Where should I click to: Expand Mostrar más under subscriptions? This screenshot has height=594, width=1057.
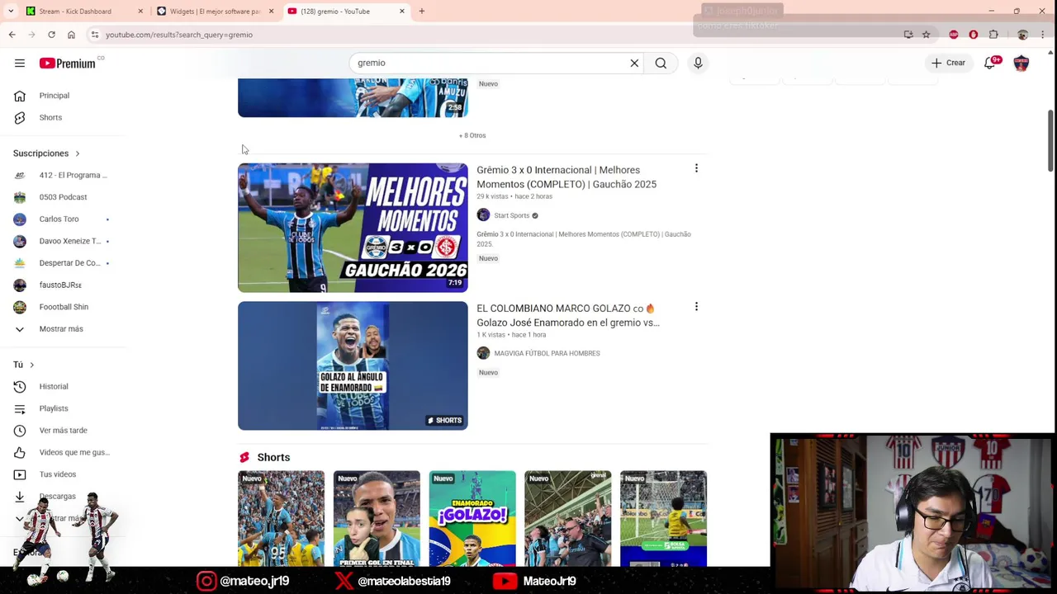63,328
